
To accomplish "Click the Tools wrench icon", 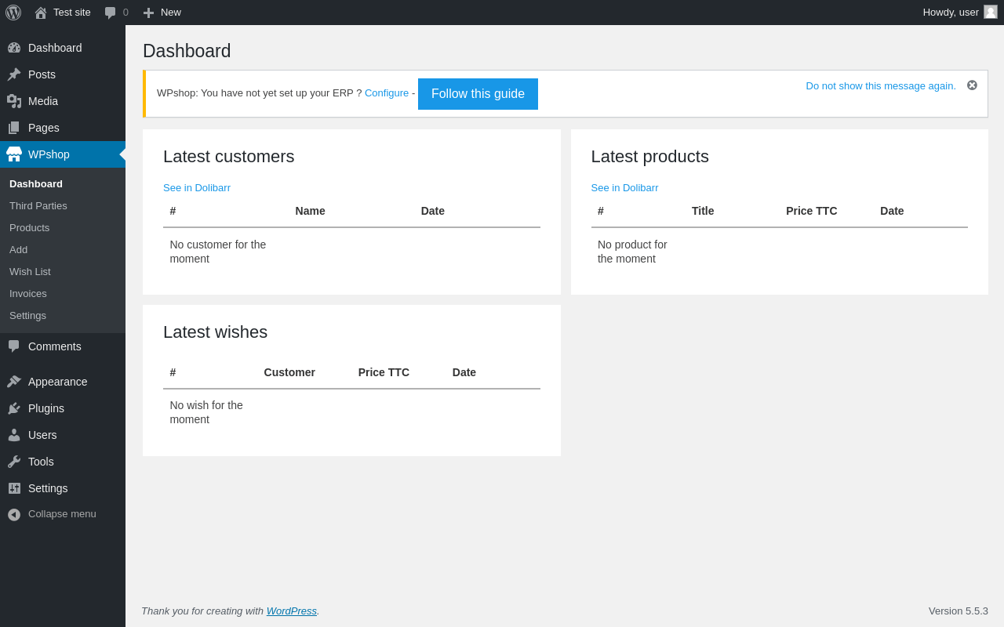I will coord(14,462).
